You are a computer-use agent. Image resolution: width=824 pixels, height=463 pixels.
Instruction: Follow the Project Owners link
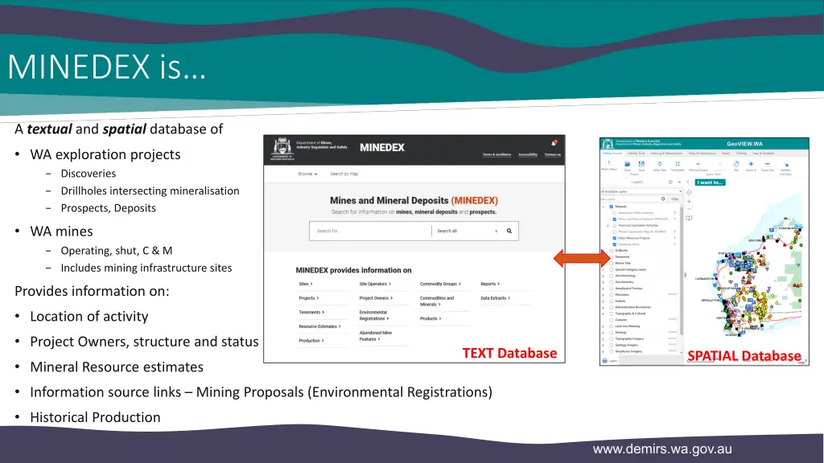click(x=376, y=298)
